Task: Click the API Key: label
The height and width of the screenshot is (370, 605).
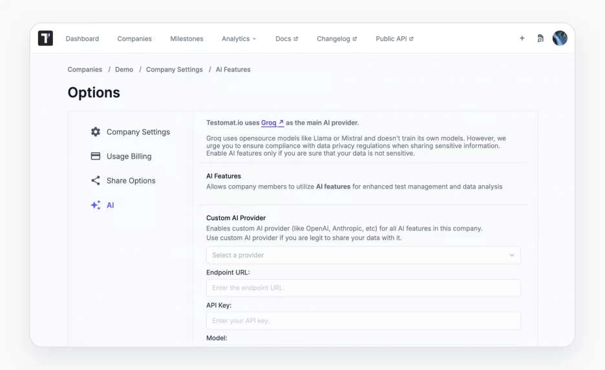Action: pos(218,305)
